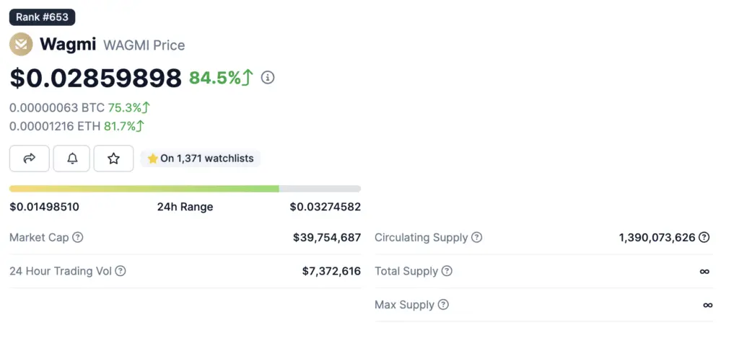Click the 81.7% ETH change value
The width and height of the screenshot is (739, 343).
(124, 126)
